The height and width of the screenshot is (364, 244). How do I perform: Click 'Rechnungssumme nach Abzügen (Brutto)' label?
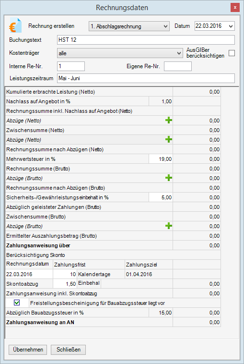[x=56, y=188]
